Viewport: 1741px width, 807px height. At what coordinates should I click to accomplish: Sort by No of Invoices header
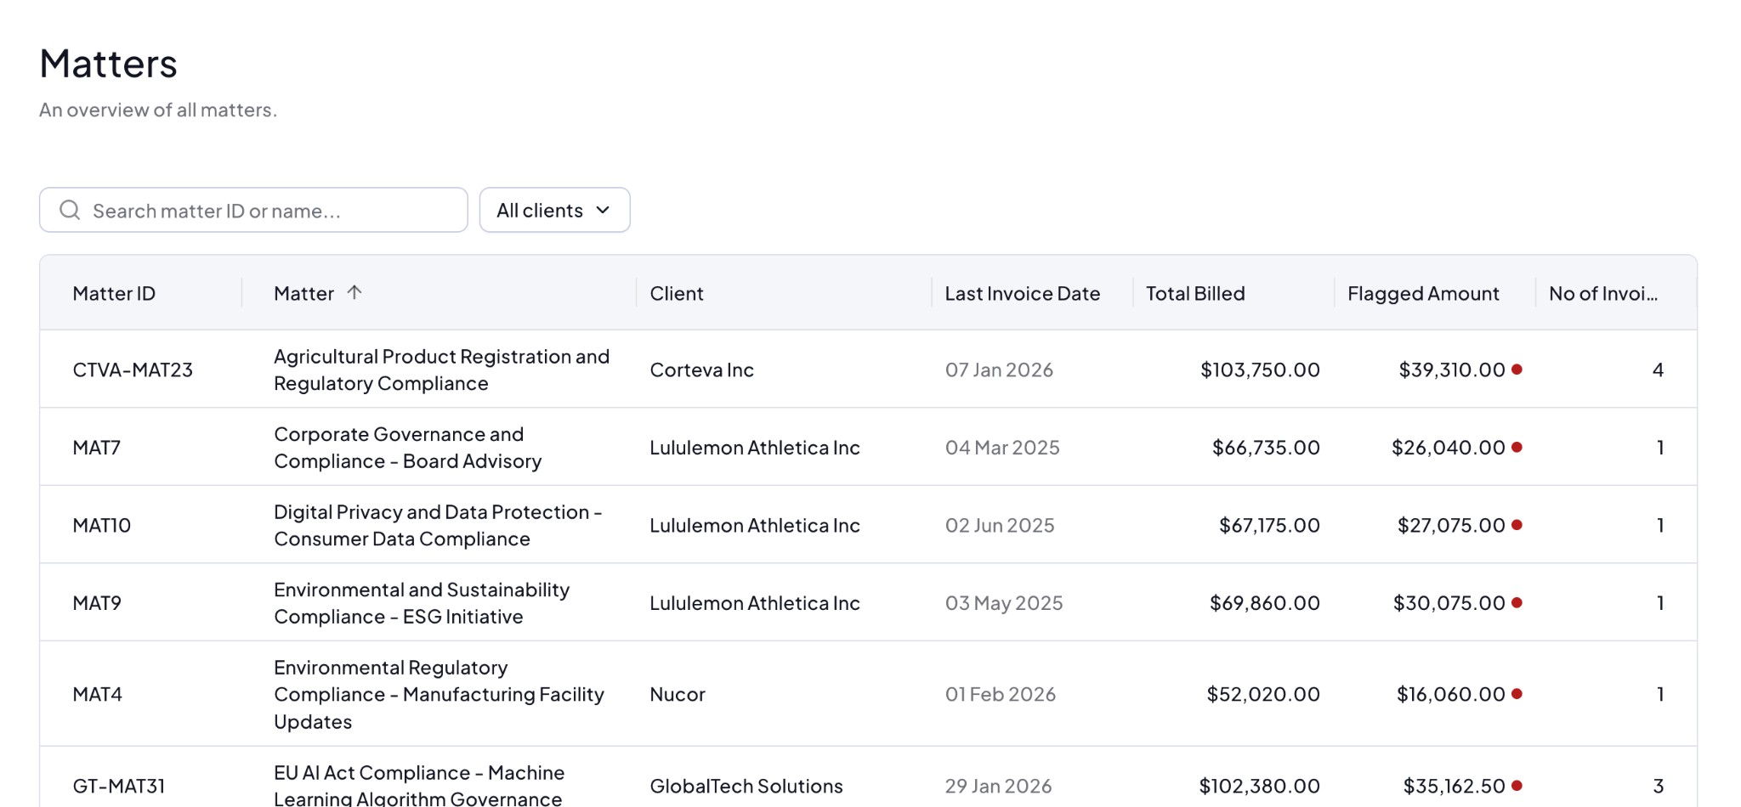click(x=1602, y=294)
